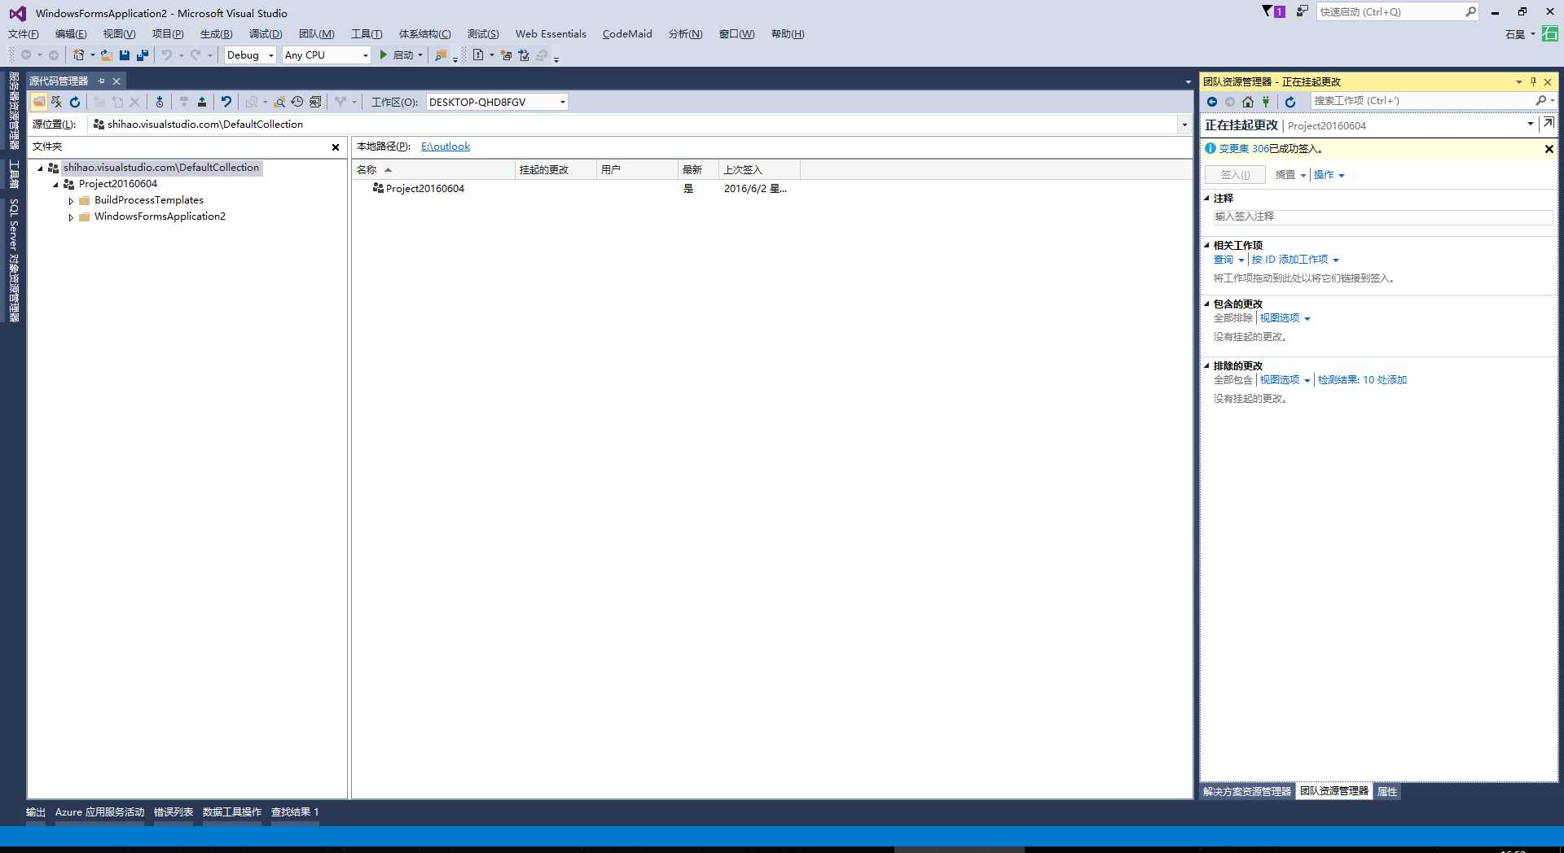Go to Team Explorer home
Image resolution: width=1564 pixels, height=853 pixels.
(x=1248, y=102)
